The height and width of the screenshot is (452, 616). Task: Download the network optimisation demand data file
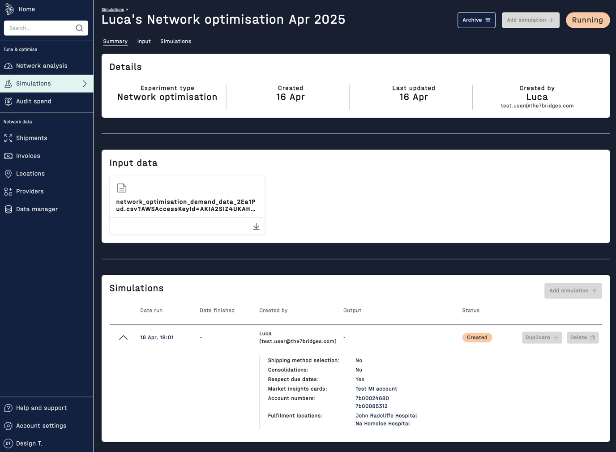(256, 226)
